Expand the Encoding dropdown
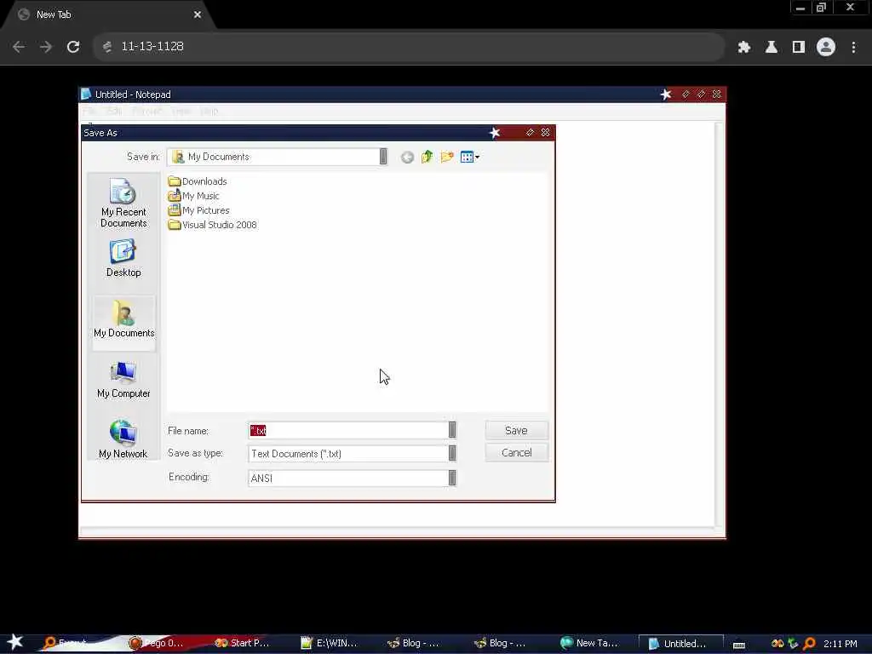Image resolution: width=872 pixels, height=654 pixels. point(452,478)
